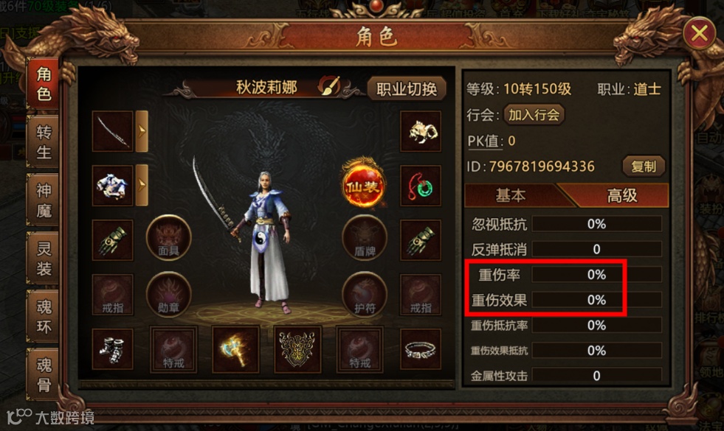Image resolution: width=724 pixels, height=431 pixels.
Task: Select the boots equipment slot
Action: click(113, 349)
